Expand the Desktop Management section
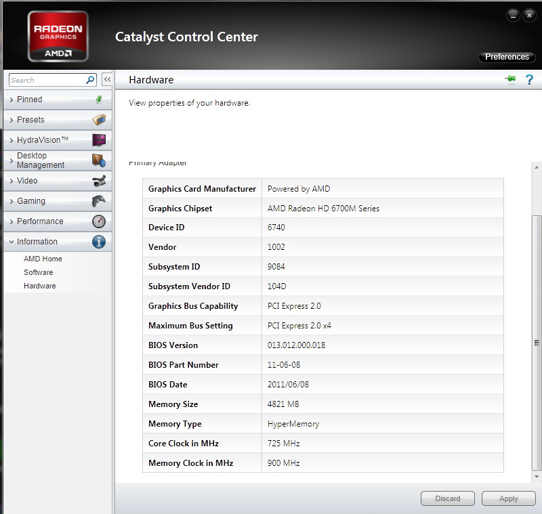This screenshot has width=542, height=514. [58, 160]
